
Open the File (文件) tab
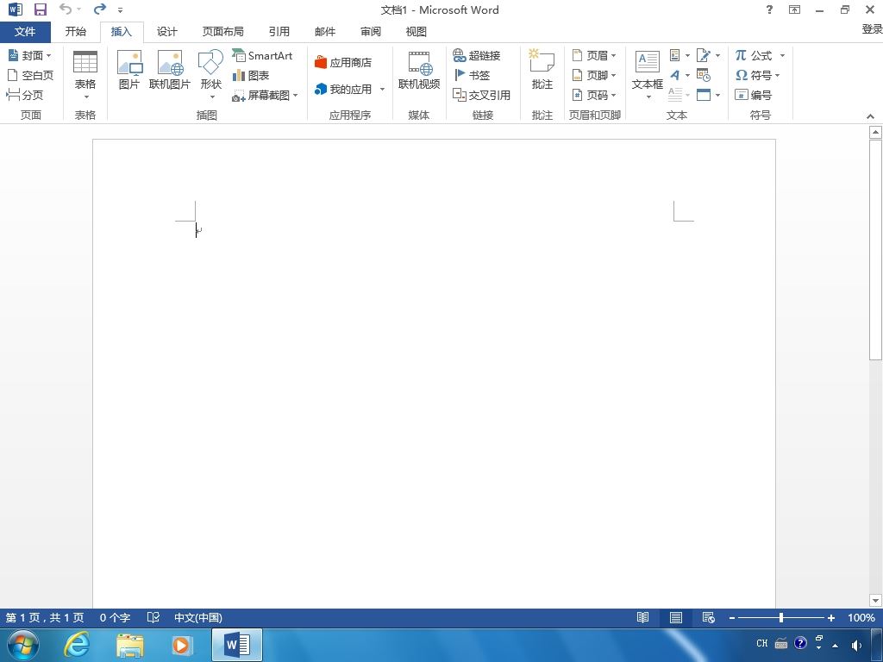click(x=25, y=32)
